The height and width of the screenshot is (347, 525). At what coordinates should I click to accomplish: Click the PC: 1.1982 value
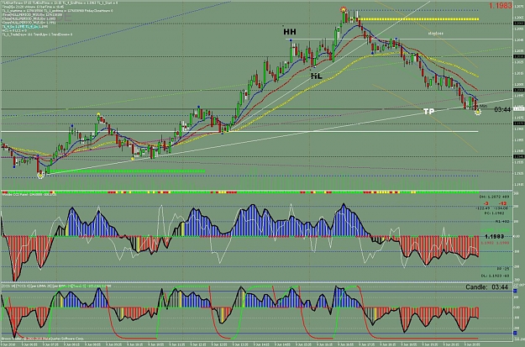pos(494,213)
